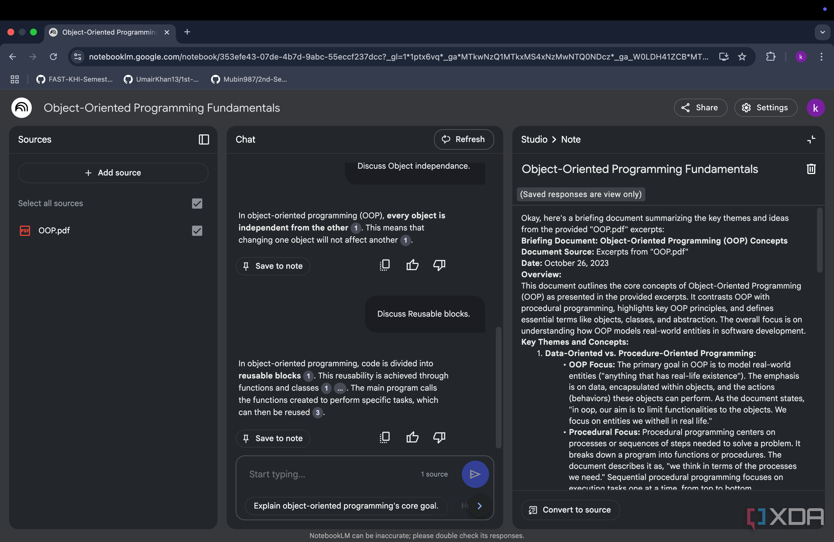This screenshot has height=542, width=834.
Task: Click Convert to source button
Action: point(570,510)
